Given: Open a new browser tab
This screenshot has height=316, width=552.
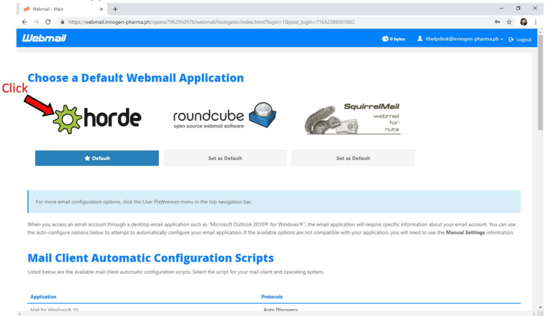Looking at the screenshot, I should point(115,9).
